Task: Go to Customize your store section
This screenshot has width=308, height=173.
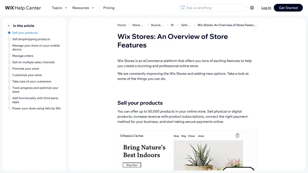Action: (x=27, y=75)
